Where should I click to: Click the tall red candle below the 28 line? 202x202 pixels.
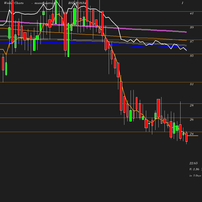pos(158,108)
